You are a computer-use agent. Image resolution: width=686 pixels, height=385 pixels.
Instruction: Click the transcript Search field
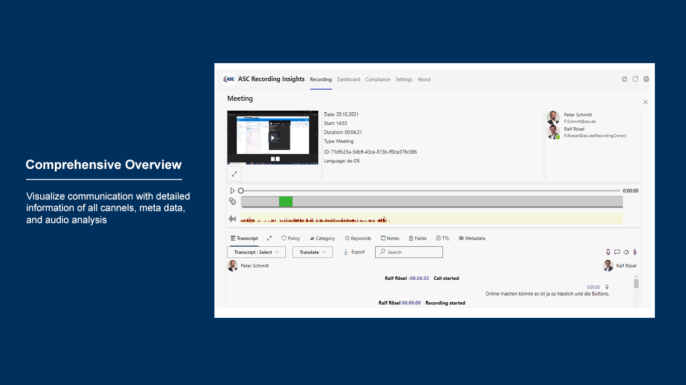(x=409, y=252)
